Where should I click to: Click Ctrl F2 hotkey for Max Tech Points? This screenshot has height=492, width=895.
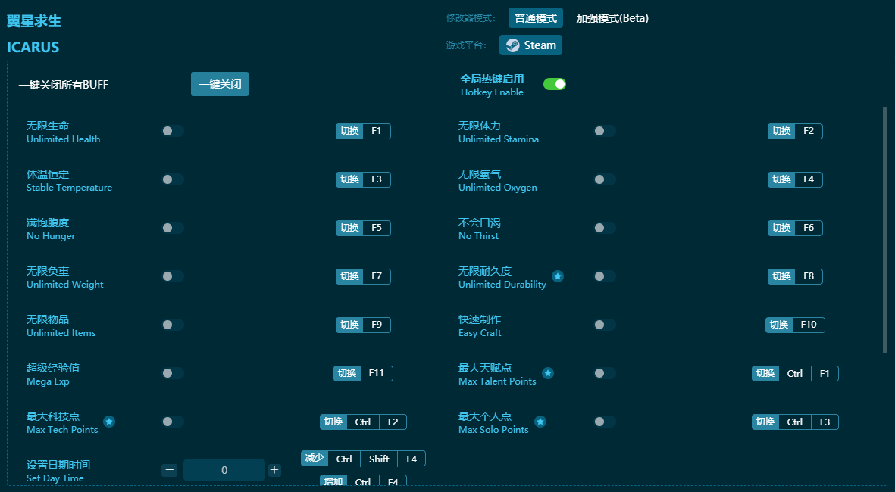[363, 422]
